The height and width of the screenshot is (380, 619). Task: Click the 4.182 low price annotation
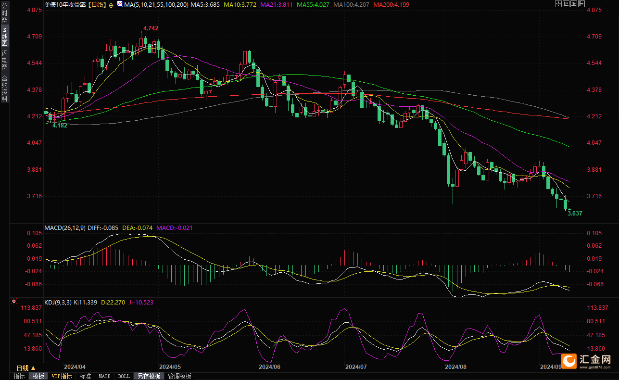coord(60,125)
